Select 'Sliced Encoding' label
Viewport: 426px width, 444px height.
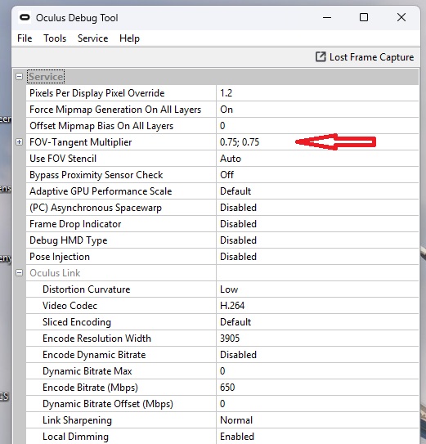pyautogui.click(x=77, y=322)
